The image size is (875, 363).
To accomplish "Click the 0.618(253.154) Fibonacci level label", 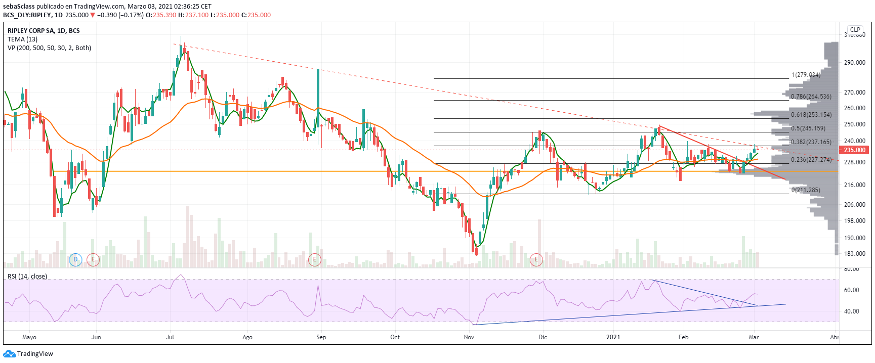I will click(x=811, y=115).
